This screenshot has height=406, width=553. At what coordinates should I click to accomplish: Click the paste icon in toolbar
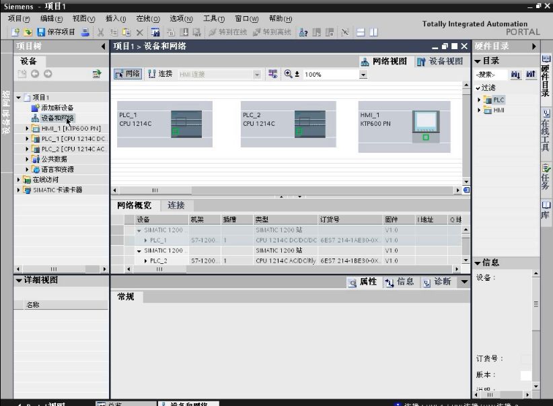(x=126, y=32)
